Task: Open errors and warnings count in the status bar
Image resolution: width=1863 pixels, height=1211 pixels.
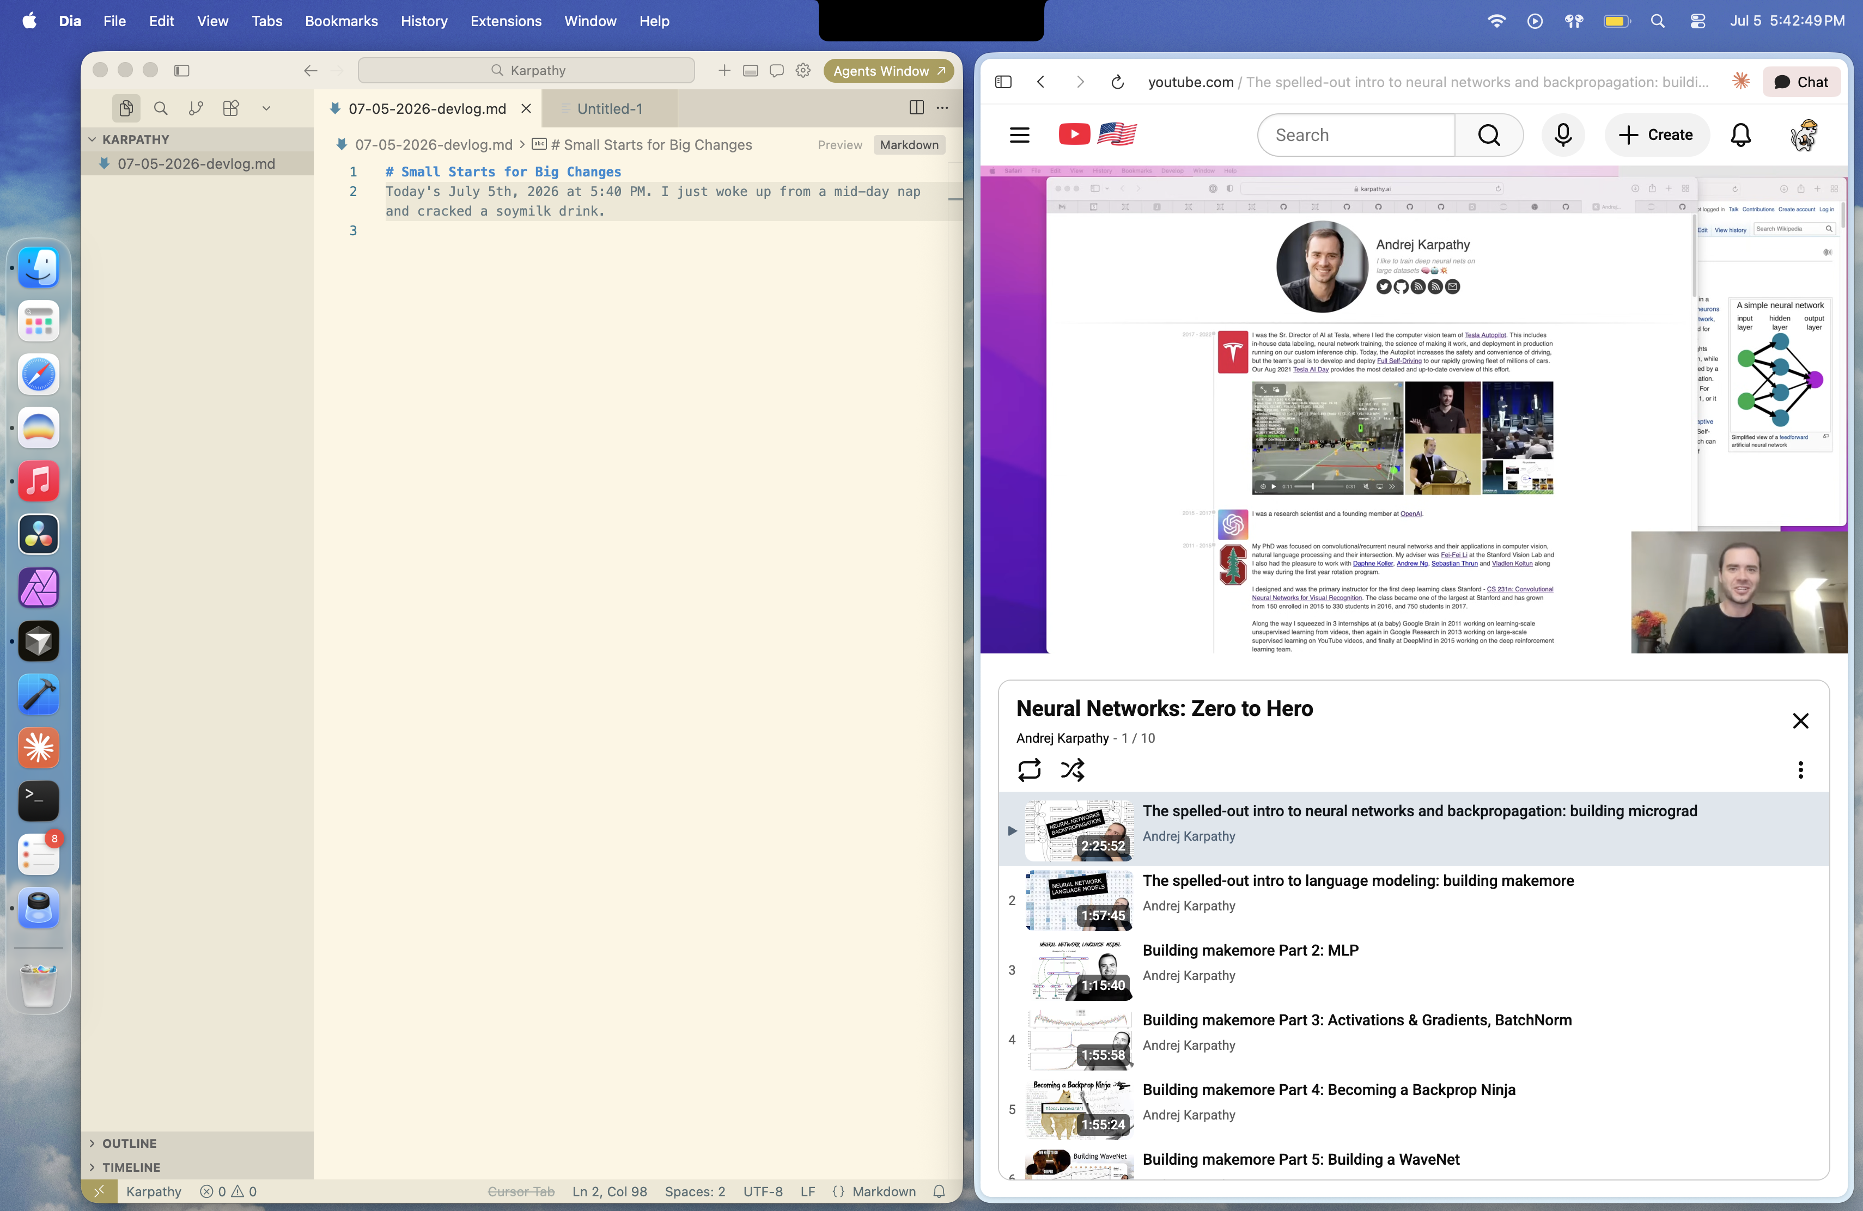Action: coord(228,1191)
